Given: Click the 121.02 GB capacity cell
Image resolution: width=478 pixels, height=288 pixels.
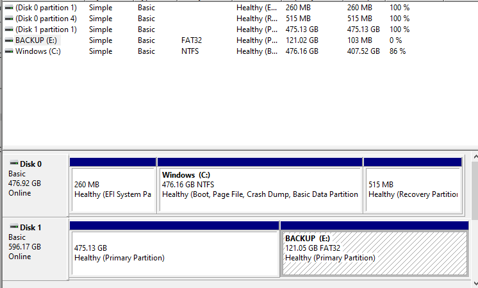Looking at the screenshot, I should point(302,40).
